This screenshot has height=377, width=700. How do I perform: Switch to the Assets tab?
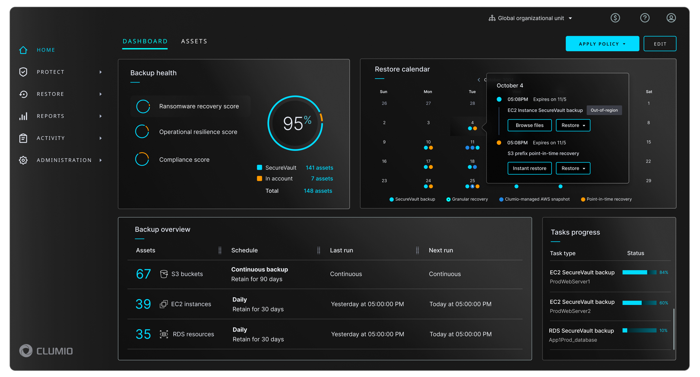[x=194, y=42]
